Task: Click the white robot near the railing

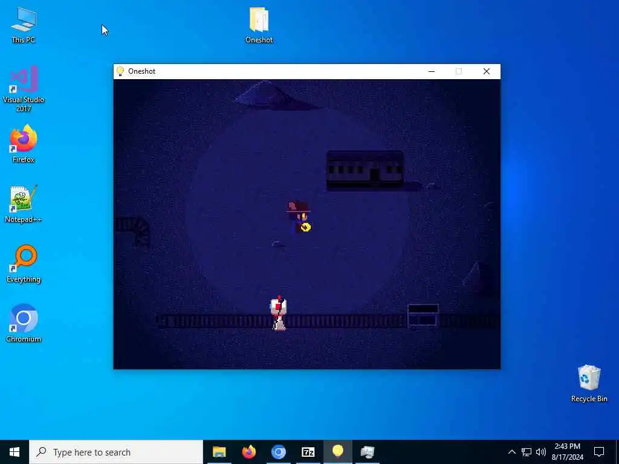Action: (x=279, y=314)
